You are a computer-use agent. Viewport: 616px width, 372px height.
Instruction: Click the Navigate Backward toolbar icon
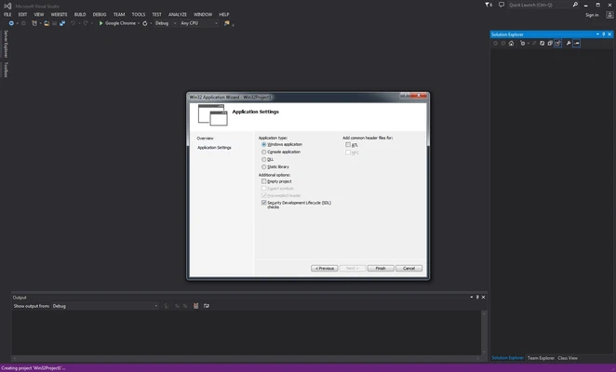point(11,23)
